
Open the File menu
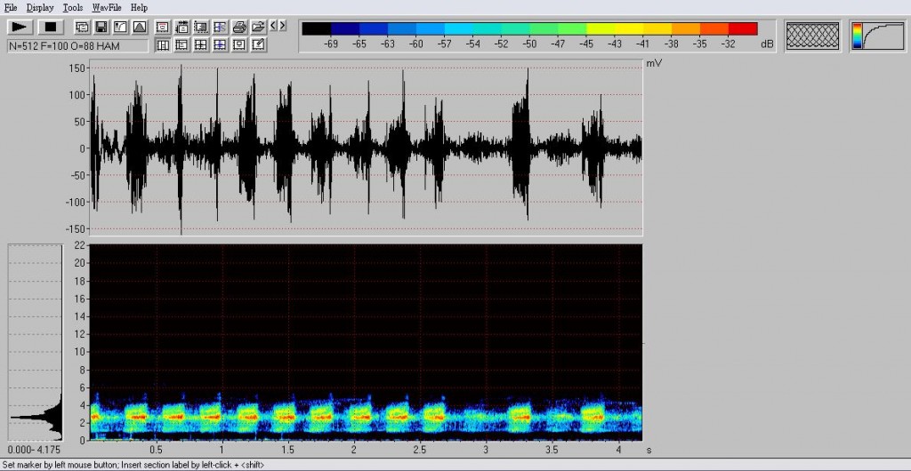click(11, 7)
